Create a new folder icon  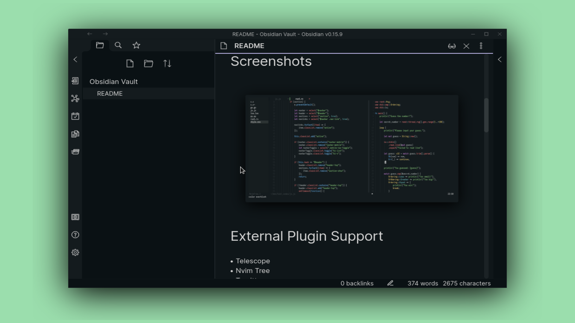(149, 63)
